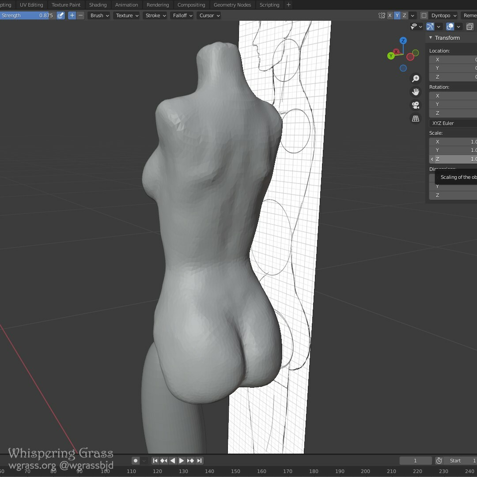The image size is (477, 477).
Task: Toggle X-ray mode
Action: tap(469, 27)
